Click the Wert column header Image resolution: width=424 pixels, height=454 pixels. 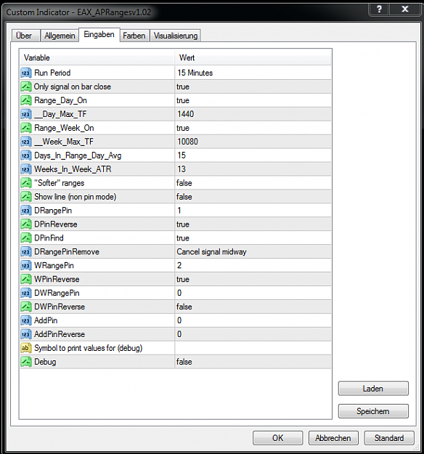253,57
